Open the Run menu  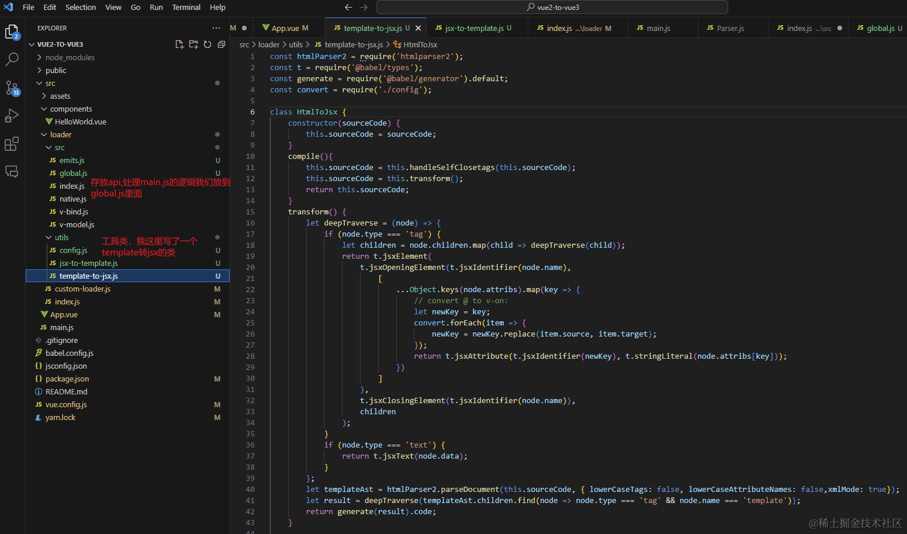[156, 7]
